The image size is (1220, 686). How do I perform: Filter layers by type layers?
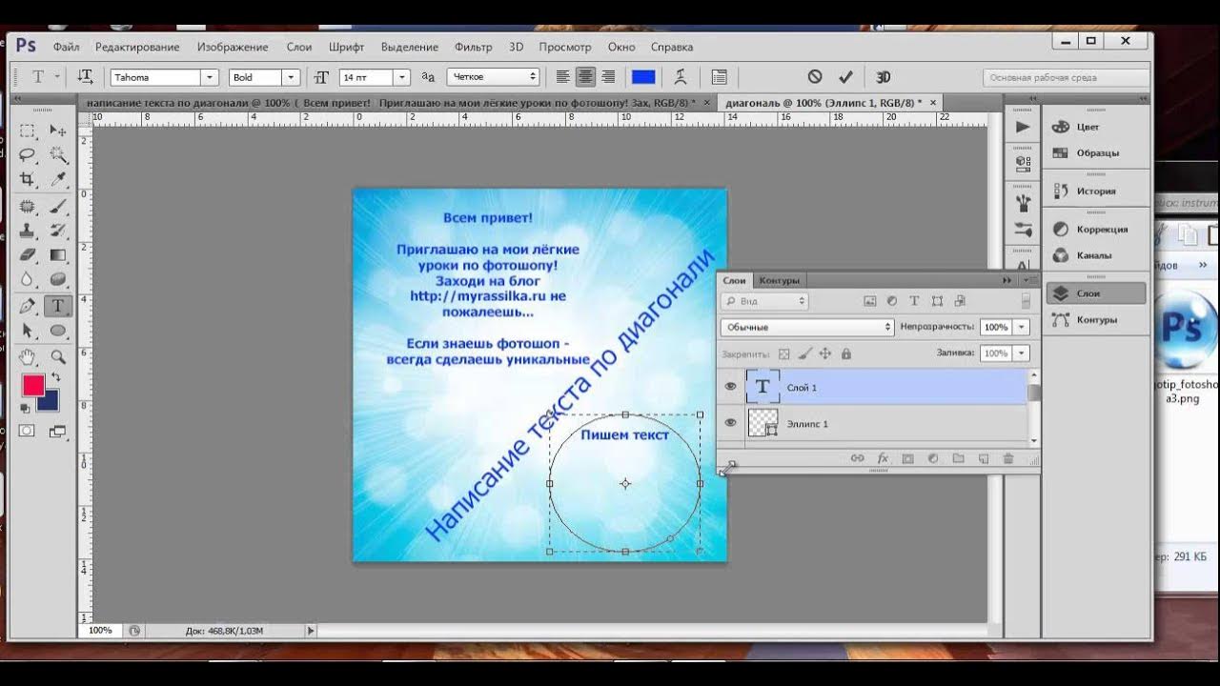pos(914,301)
